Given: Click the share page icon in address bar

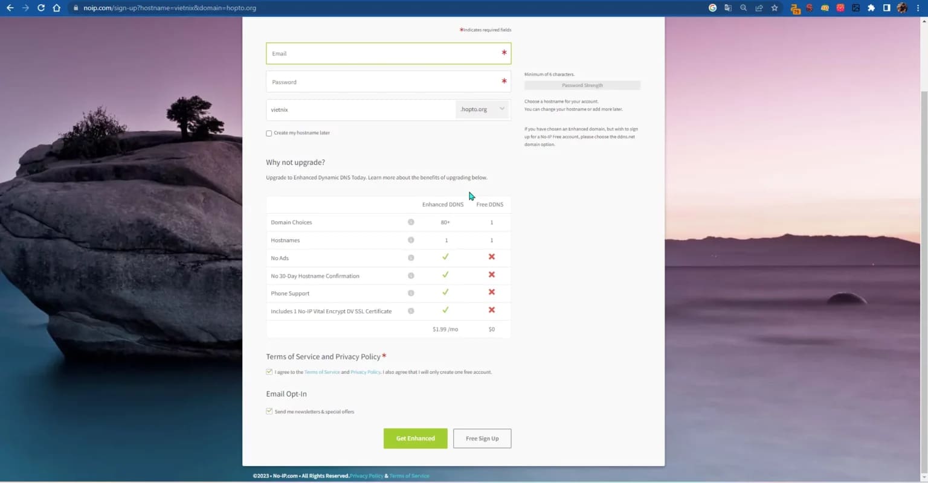Looking at the screenshot, I should coord(759,8).
